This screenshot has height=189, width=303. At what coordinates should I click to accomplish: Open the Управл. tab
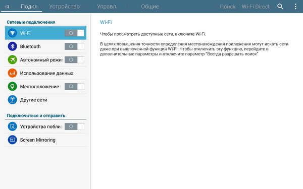[107, 7]
